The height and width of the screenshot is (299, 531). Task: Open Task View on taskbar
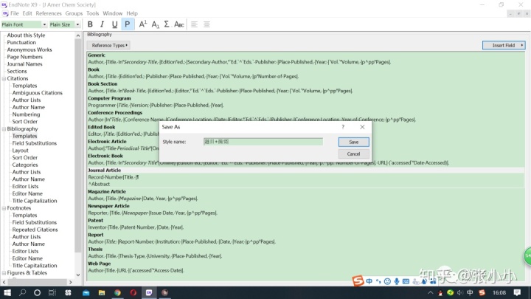52,292
